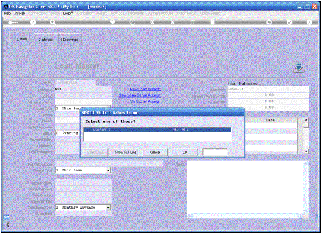Click the key icon in the toolbar

13,22
